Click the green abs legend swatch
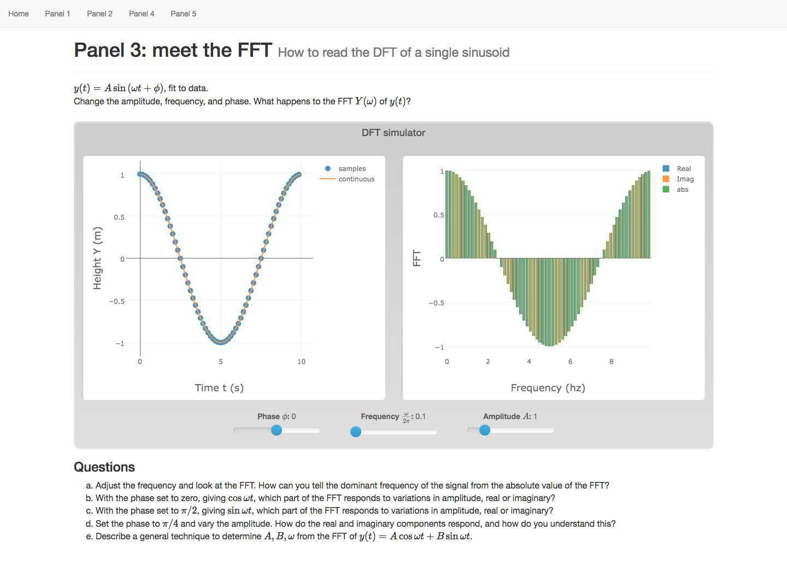The image size is (787, 565). click(666, 190)
